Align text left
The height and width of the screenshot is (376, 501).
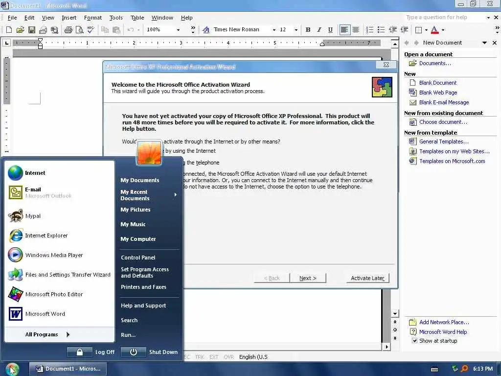344,30
